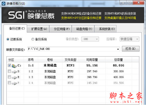Click the sequence number 1:4
This screenshot has width=146, height=105.
point(31,83)
